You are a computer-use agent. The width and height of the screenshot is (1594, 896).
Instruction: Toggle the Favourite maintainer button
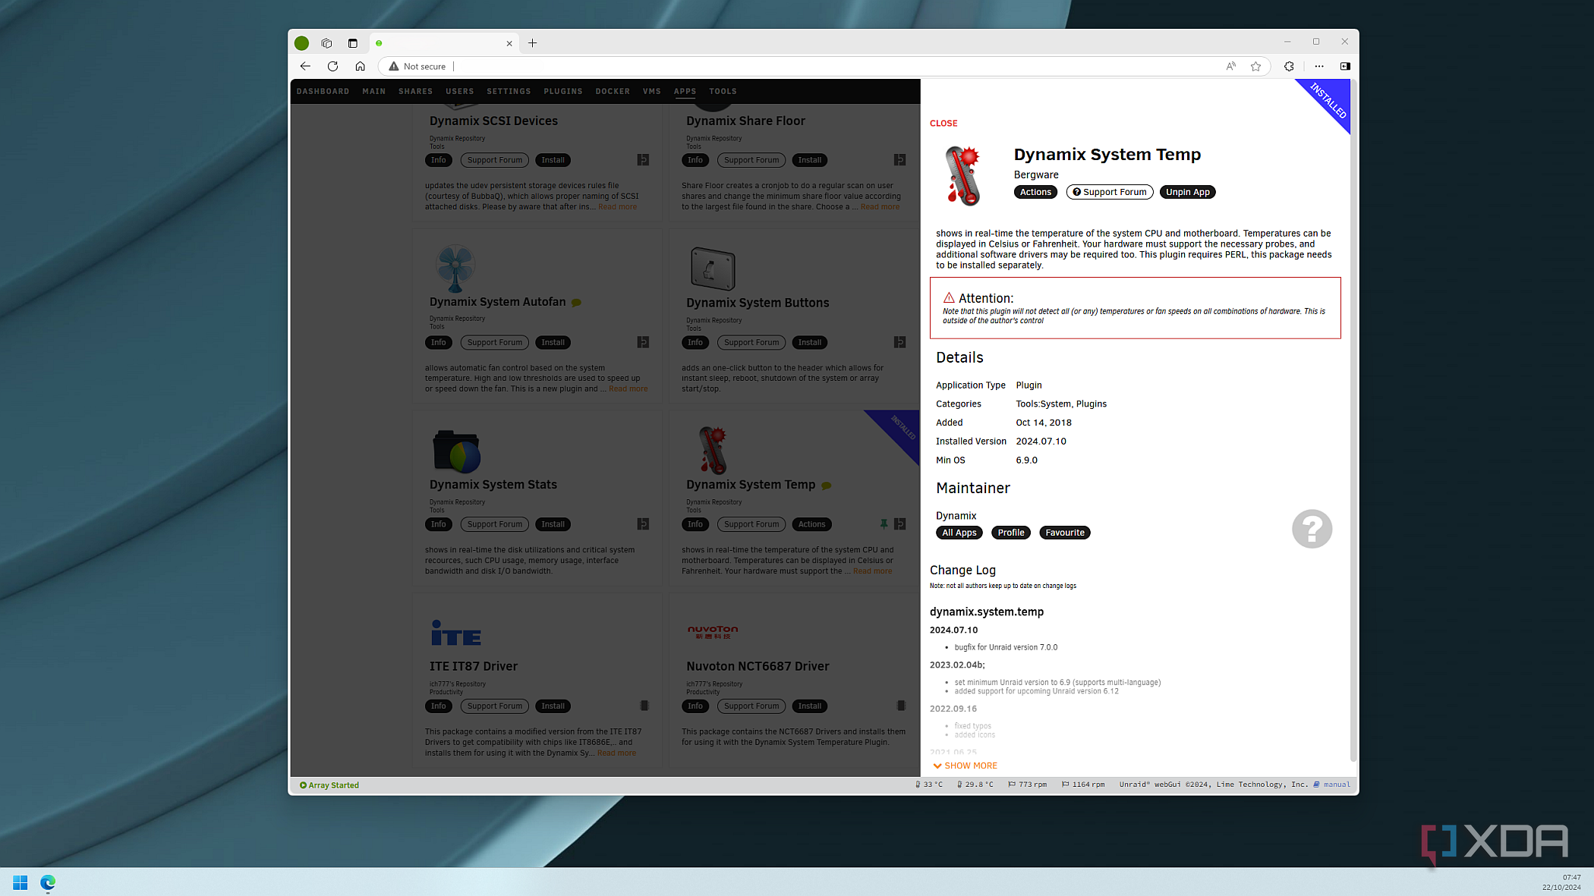pos(1064,533)
